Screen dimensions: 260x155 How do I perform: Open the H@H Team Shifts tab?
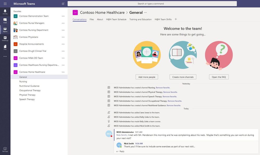(x=163, y=20)
